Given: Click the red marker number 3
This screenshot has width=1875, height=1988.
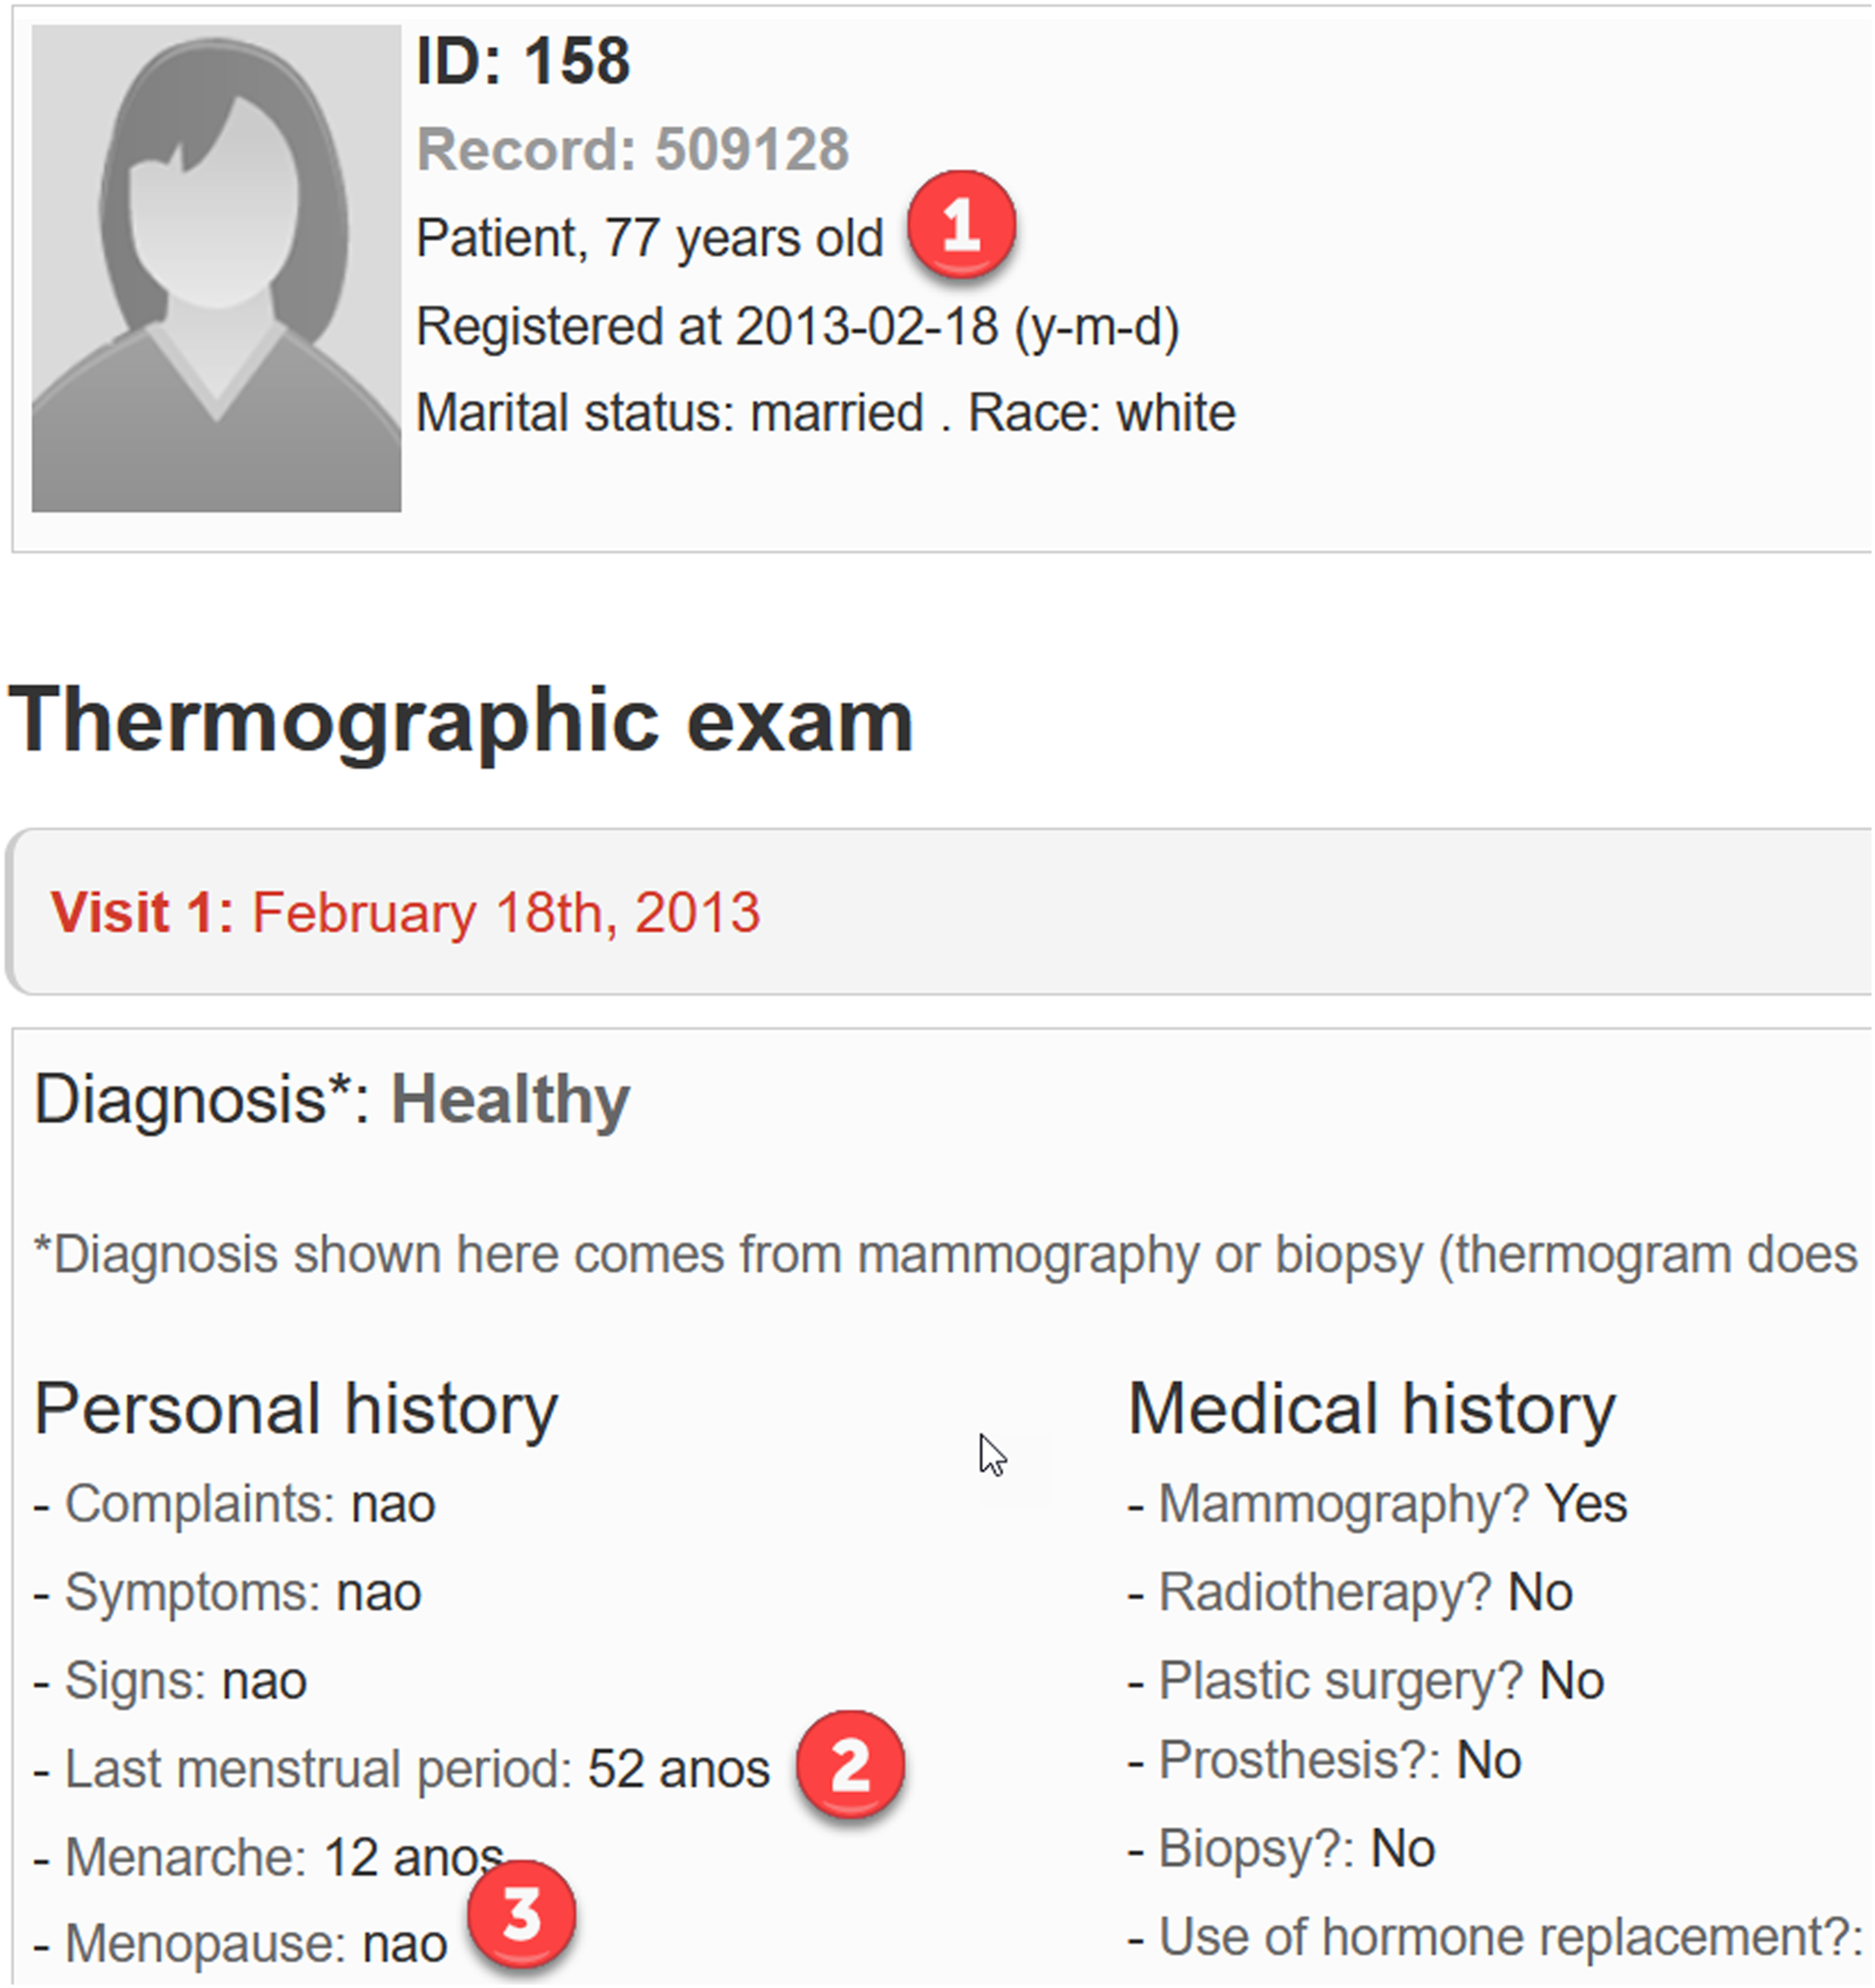Looking at the screenshot, I should click(521, 1915).
